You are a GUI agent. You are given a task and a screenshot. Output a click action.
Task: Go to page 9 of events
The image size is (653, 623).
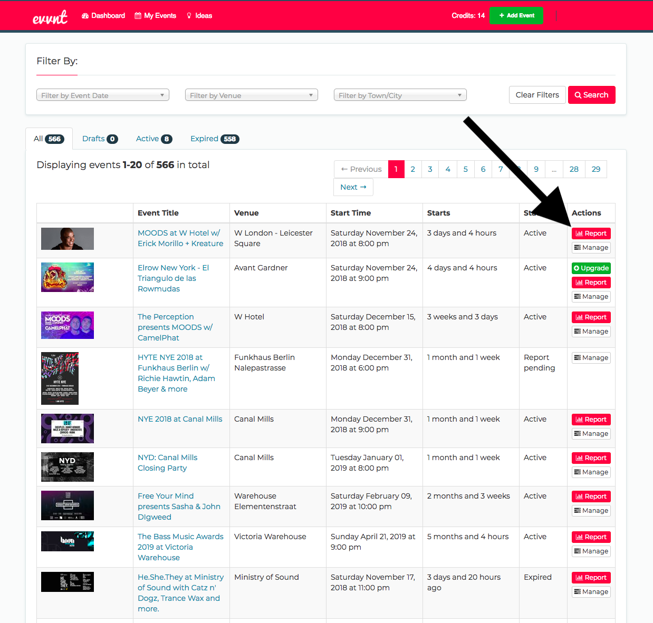pos(536,169)
